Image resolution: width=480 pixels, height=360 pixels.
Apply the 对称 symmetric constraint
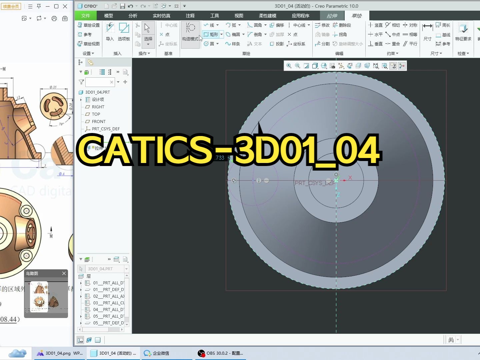click(x=410, y=25)
